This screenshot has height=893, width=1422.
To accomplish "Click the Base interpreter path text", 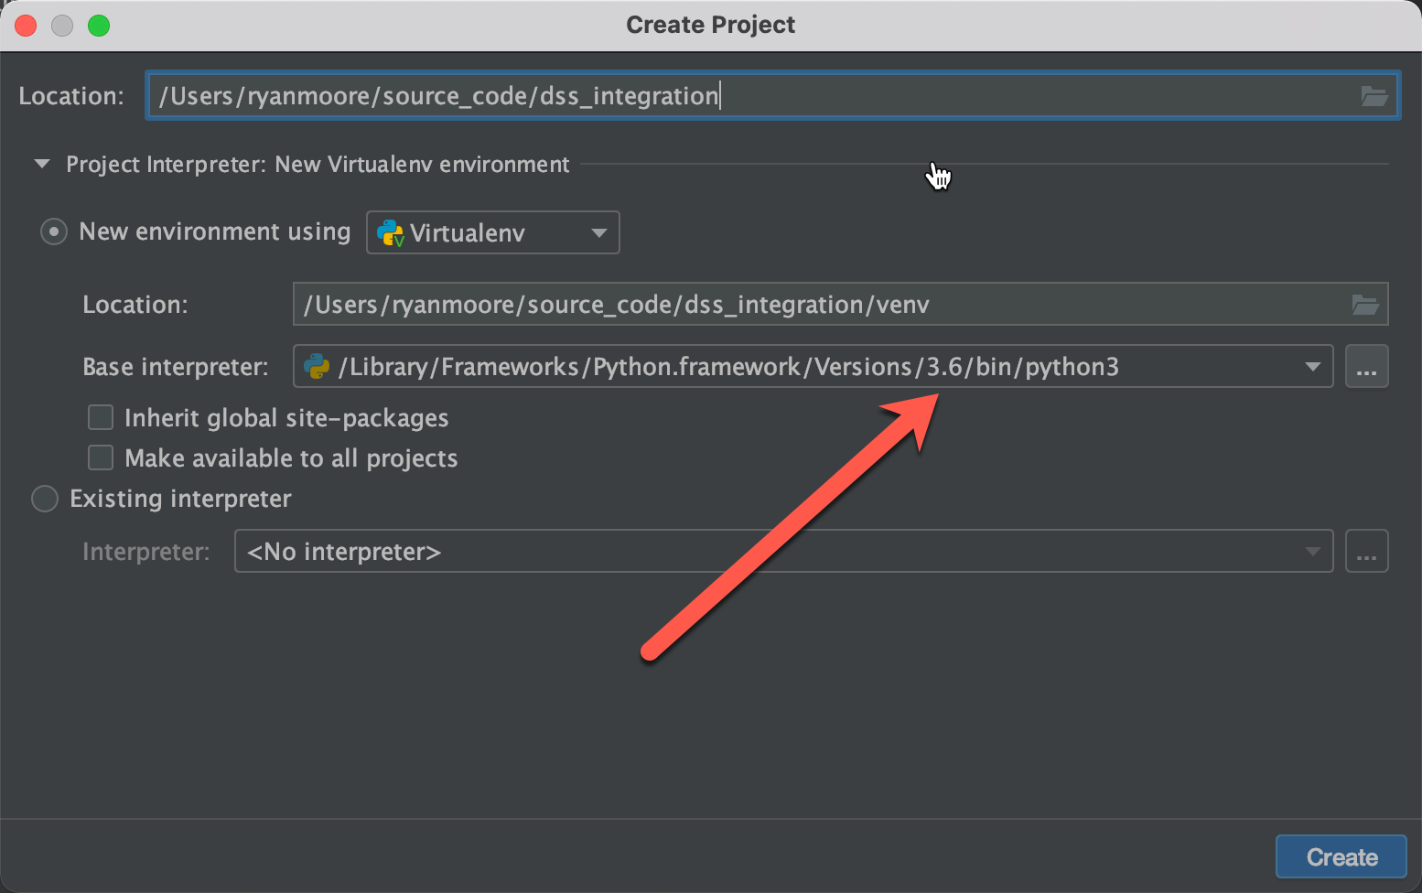I will click(x=728, y=367).
